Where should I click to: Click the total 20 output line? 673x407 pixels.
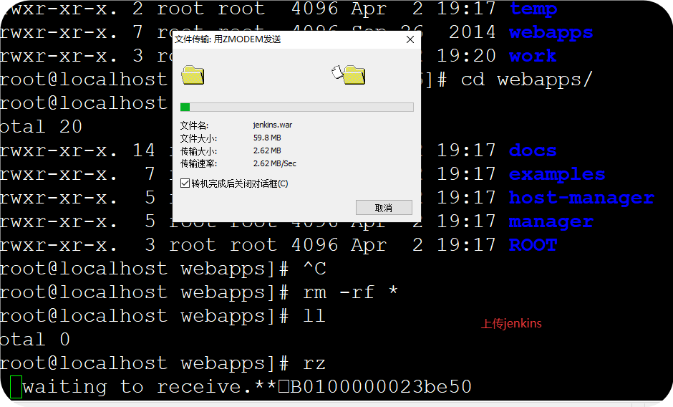(x=42, y=127)
